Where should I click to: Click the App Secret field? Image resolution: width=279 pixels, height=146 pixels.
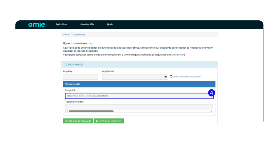coord(132,77)
